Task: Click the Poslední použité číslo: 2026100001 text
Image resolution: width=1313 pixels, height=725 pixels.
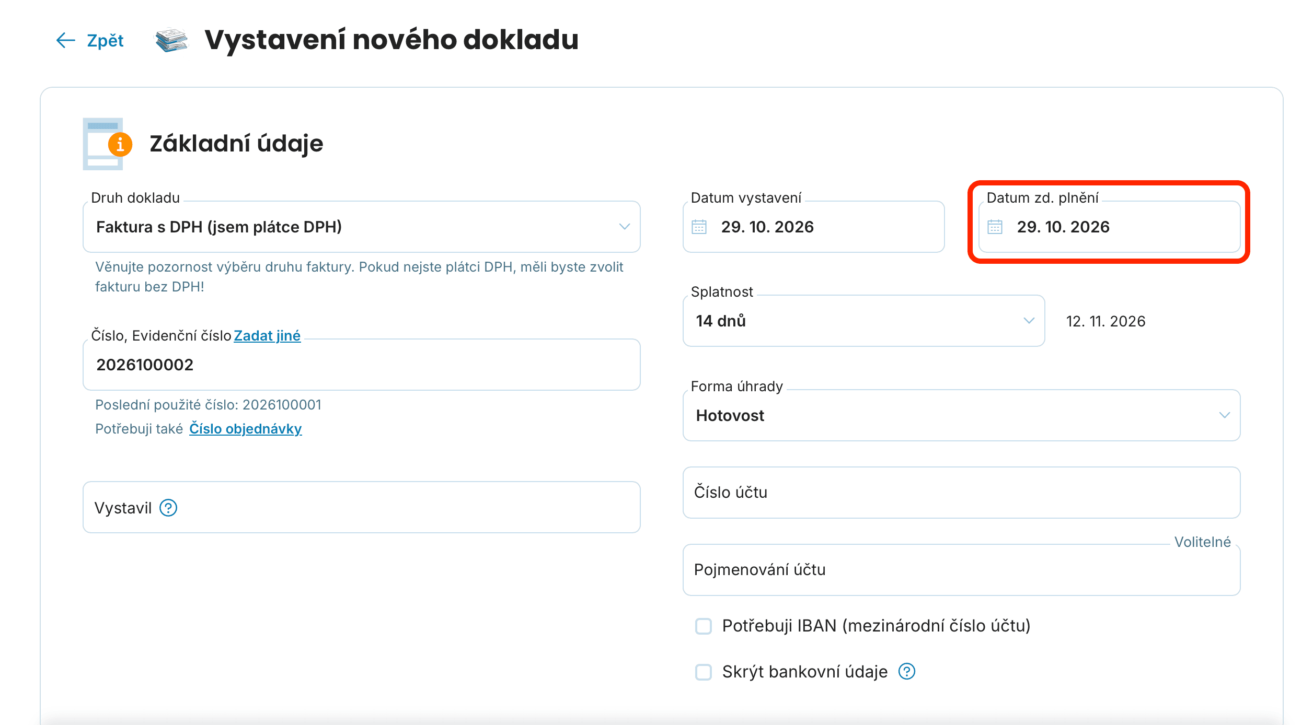Action: tap(208, 405)
